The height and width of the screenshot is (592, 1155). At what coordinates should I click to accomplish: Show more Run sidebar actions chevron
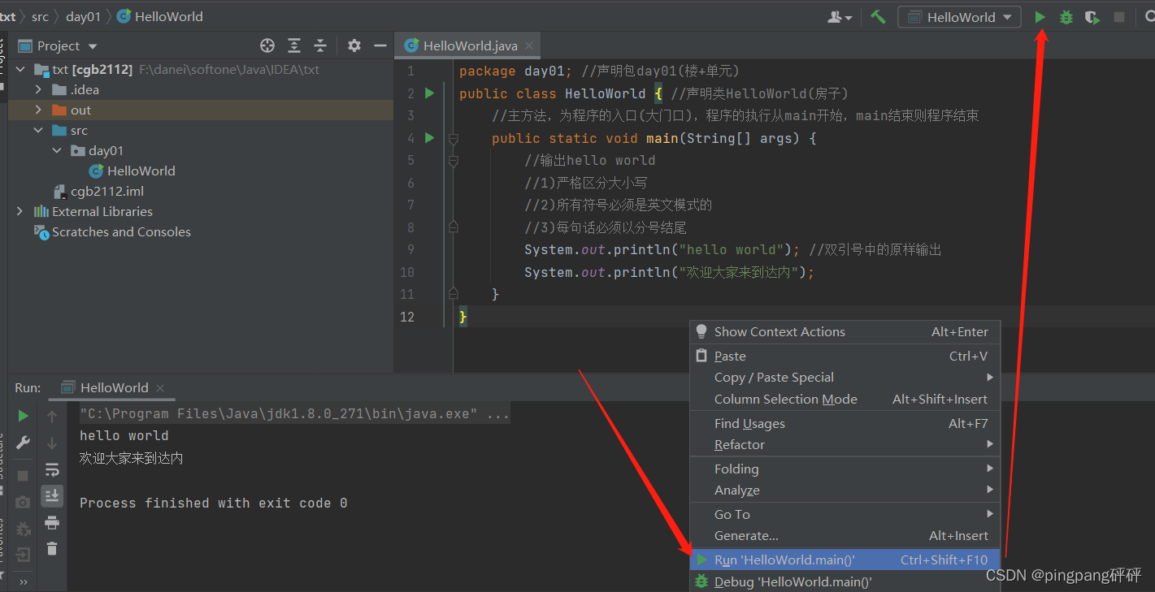tap(23, 581)
